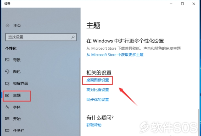Click 获取帮助 help link
201x136 pixels.
pos(94,125)
